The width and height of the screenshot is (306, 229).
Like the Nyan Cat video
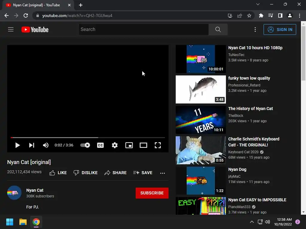tap(58, 173)
